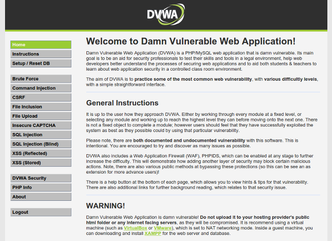Follow the VirtualBox link
The width and height of the screenshot is (332, 241).
point(136,228)
